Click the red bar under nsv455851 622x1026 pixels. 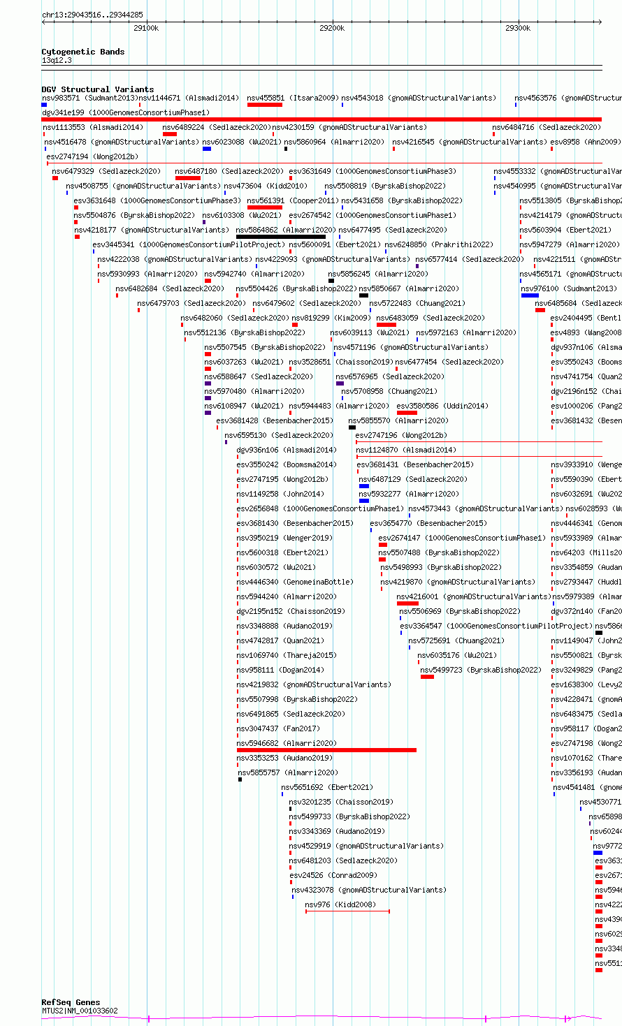[x=265, y=105]
